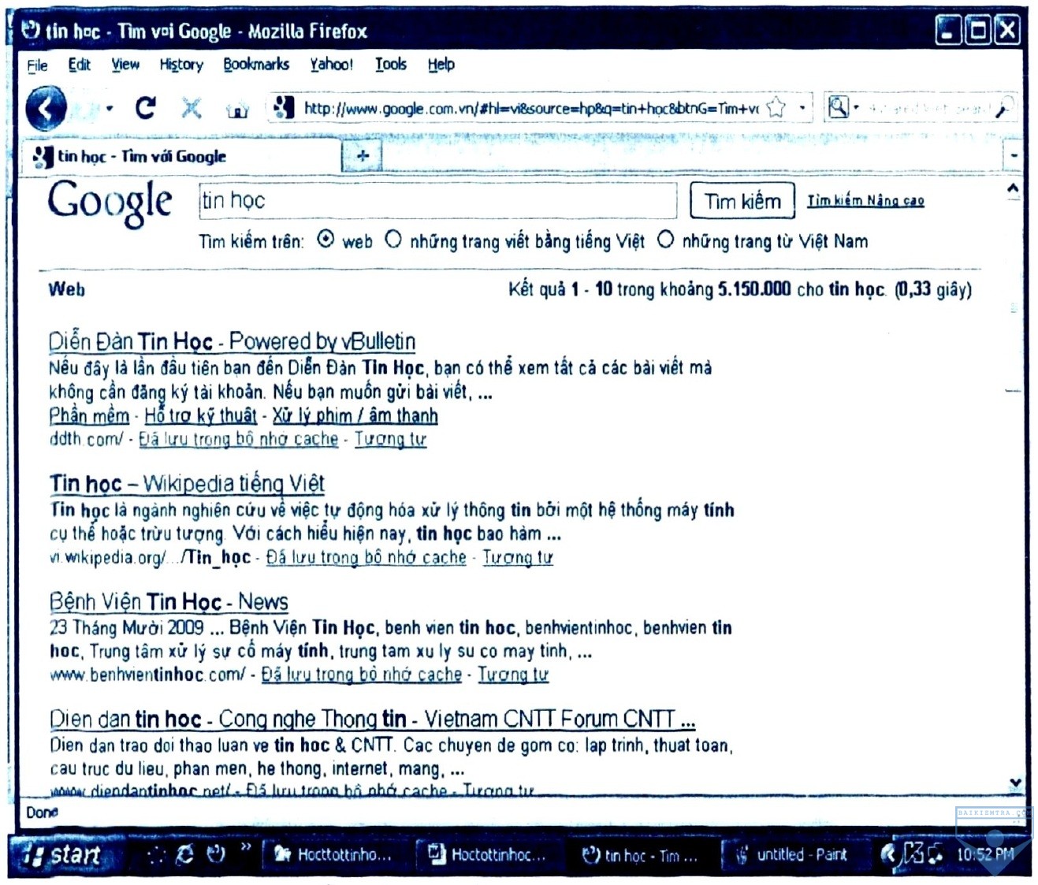Expand the address bar URL dropdown
The image size is (1038, 885).
click(x=802, y=107)
